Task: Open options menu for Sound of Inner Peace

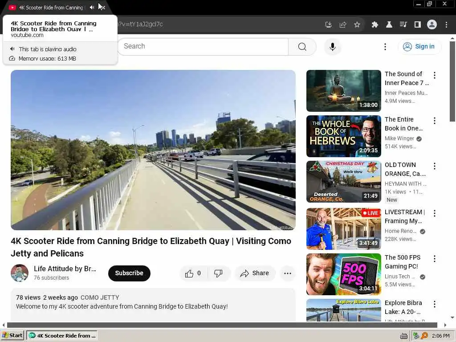Action: click(x=435, y=75)
